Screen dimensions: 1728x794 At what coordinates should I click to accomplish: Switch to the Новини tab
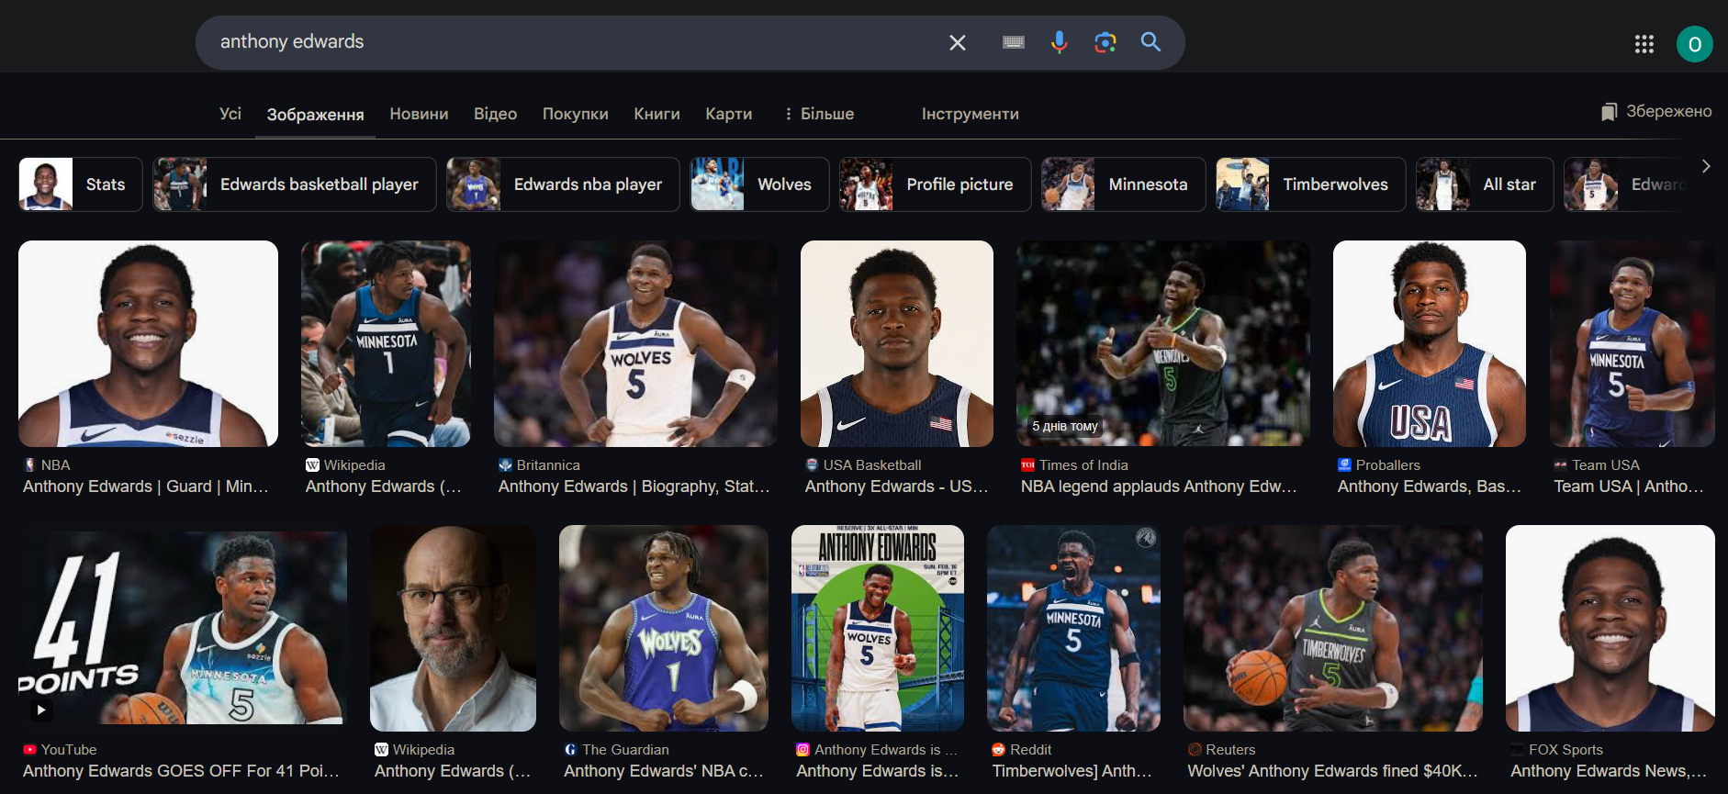419,114
